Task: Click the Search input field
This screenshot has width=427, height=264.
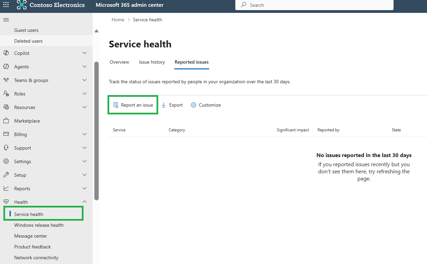Action: (x=314, y=5)
